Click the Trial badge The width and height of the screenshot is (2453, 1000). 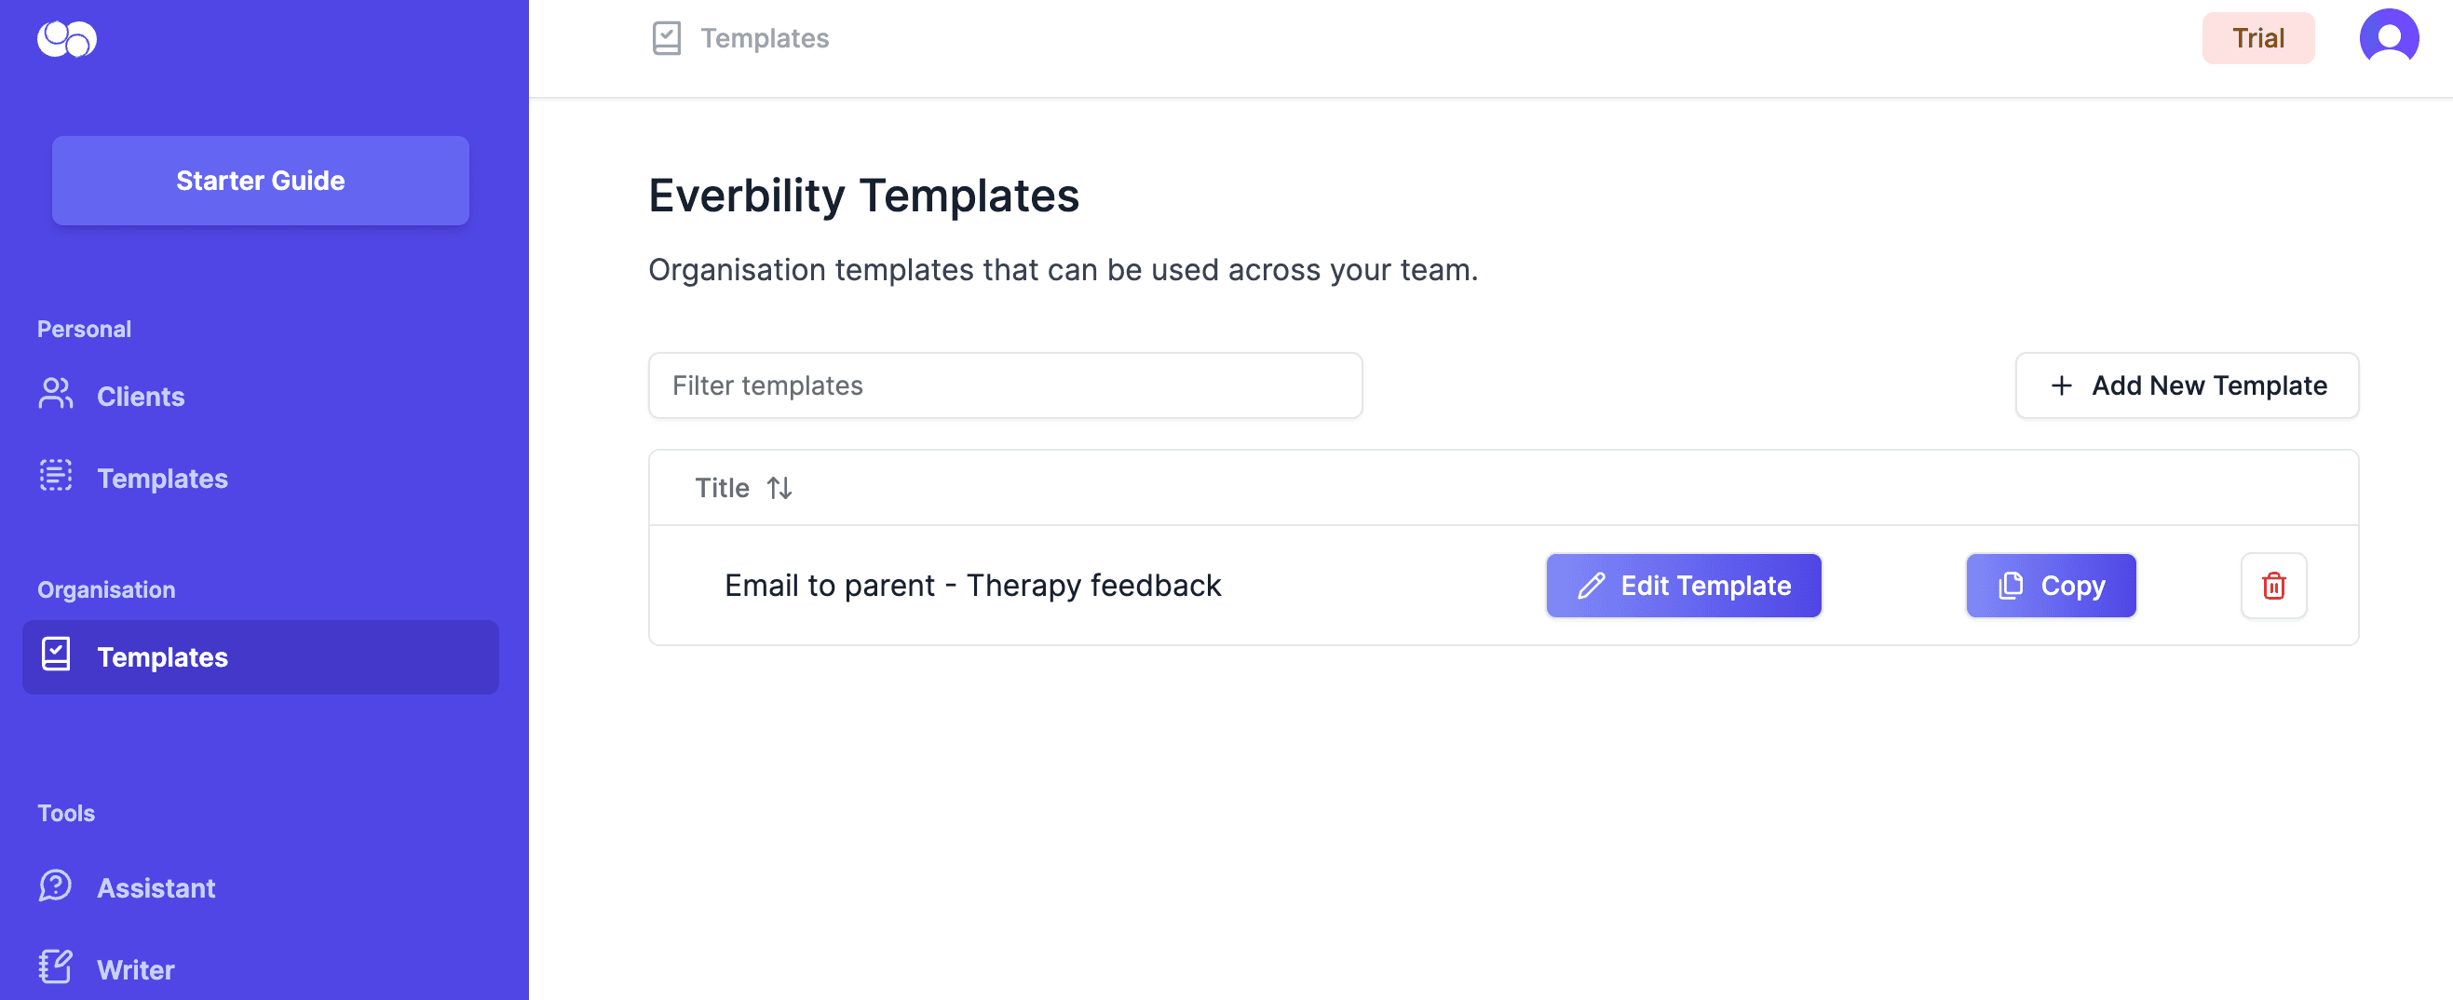2257,38
